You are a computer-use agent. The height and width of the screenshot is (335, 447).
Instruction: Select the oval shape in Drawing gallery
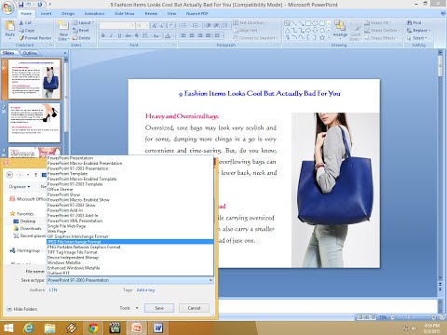pos(316,23)
